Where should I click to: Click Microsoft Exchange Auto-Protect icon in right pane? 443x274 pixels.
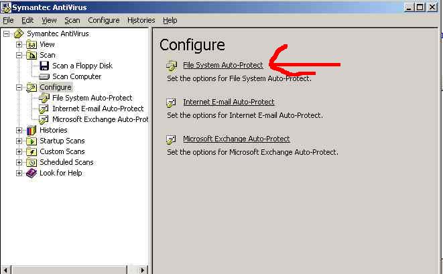pyautogui.click(x=172, y=139)
